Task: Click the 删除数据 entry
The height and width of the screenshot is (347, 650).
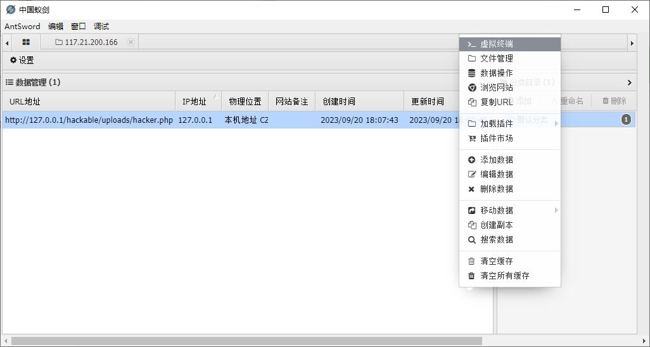Action: (510, 189)
